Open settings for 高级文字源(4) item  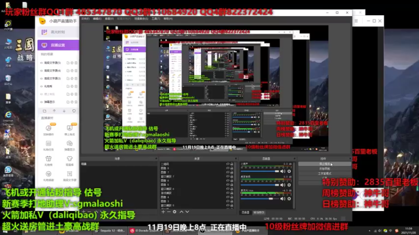72,70
